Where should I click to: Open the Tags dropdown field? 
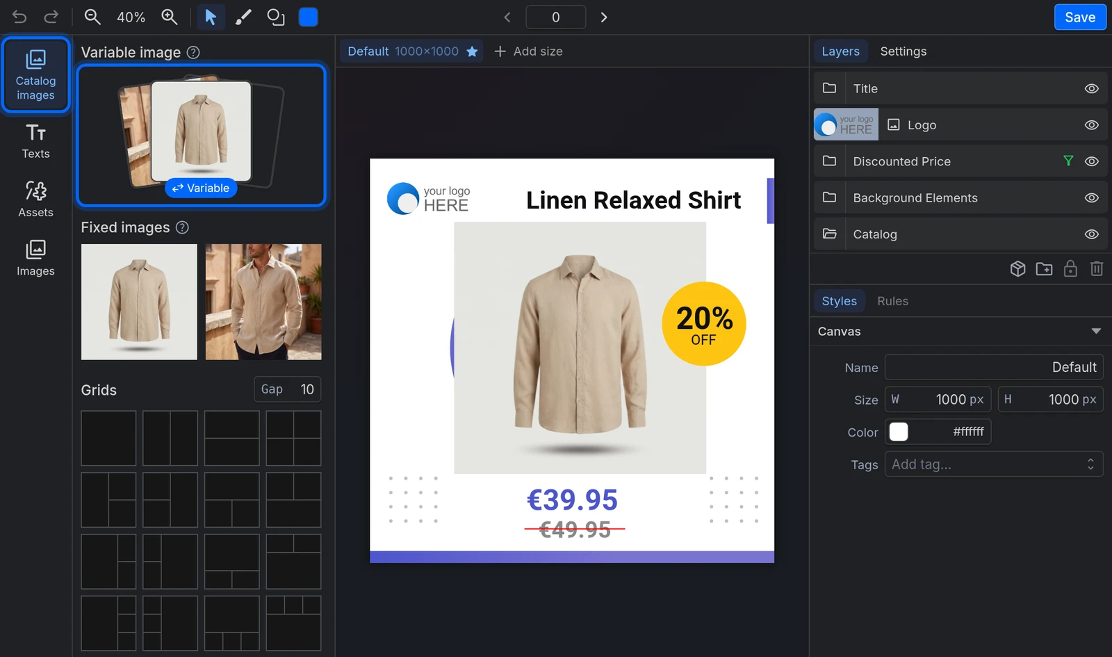tap(994, 464)
